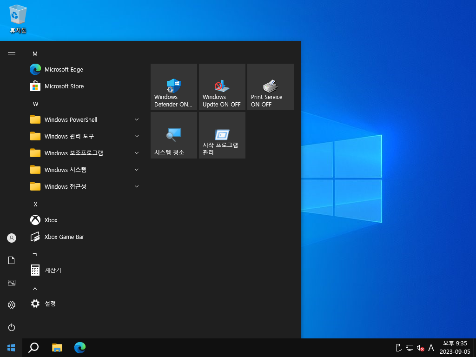
Task: Open Documents from the Start sidebar
Action: pyautogui.click(x=12, y=260)
